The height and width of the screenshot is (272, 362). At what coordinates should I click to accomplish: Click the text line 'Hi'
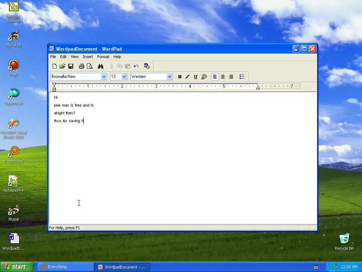(x=56, y=97)
